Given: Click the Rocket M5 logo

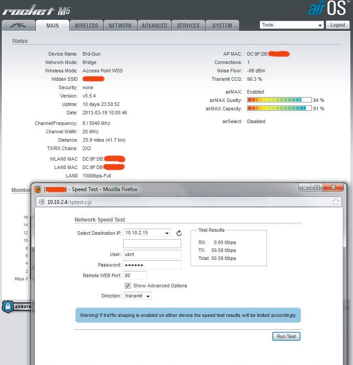Looking at the screenshot, I should 36,10.
